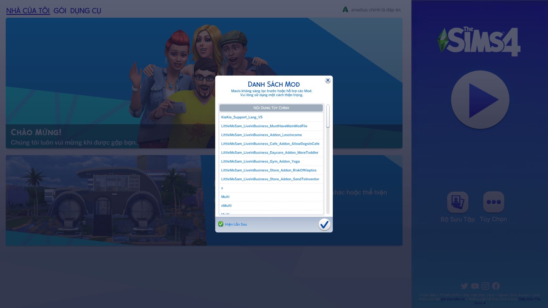Open the Twitter social icon
This screenshot has width=548, height=308.
[464, 286]
